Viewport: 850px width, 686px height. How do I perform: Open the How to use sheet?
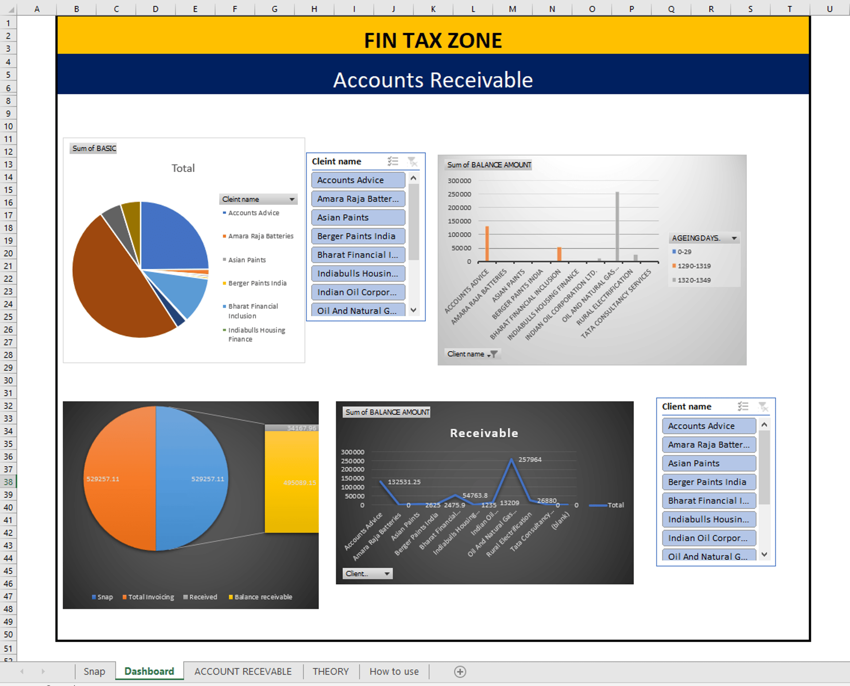point(394,671)
